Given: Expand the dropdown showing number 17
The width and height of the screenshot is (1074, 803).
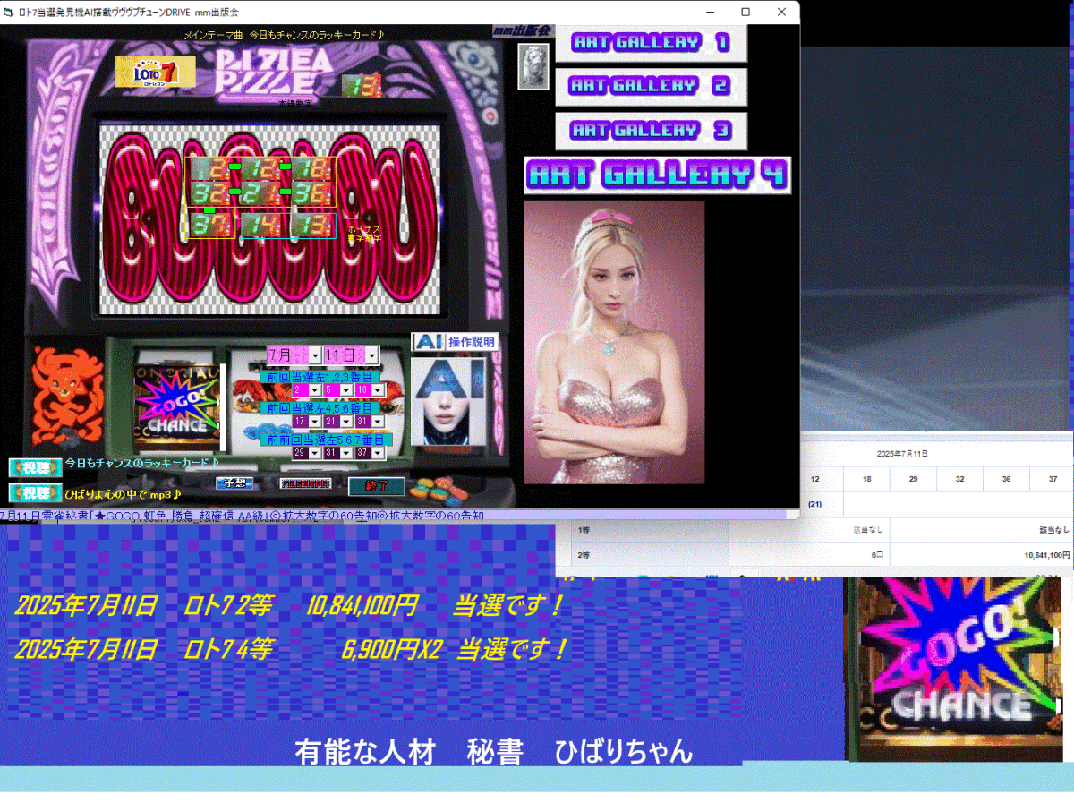Looking at the screenshot, I should (314, 422).
